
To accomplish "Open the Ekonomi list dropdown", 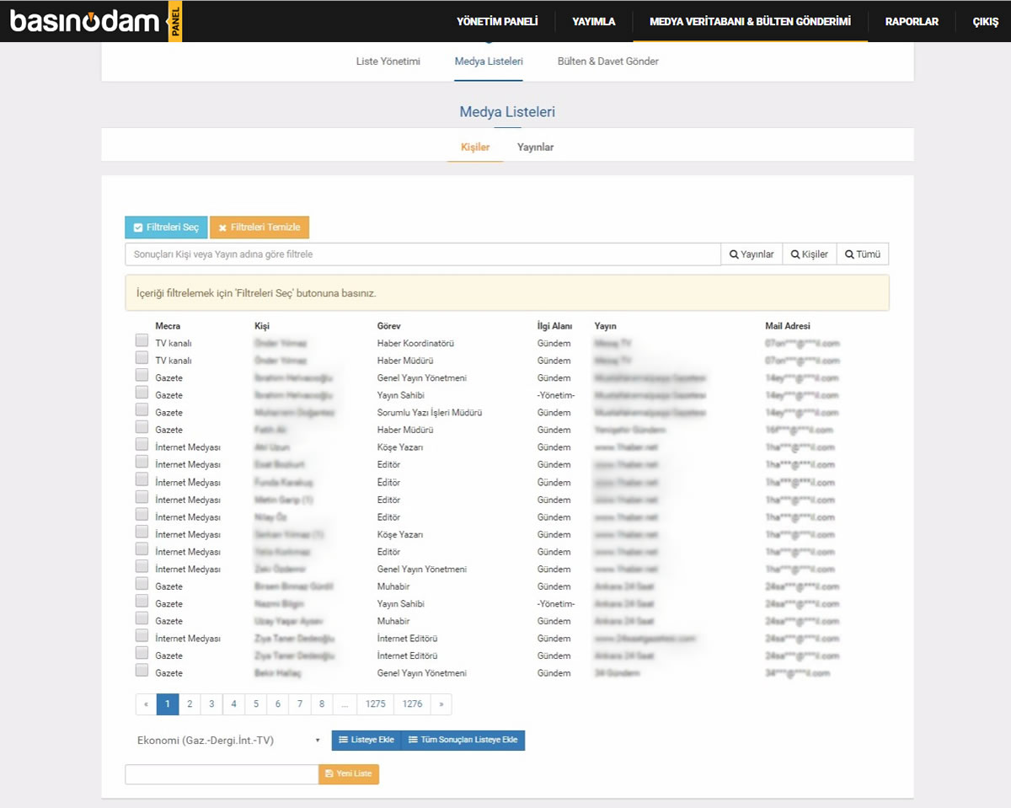I will (x=228, y=741).
